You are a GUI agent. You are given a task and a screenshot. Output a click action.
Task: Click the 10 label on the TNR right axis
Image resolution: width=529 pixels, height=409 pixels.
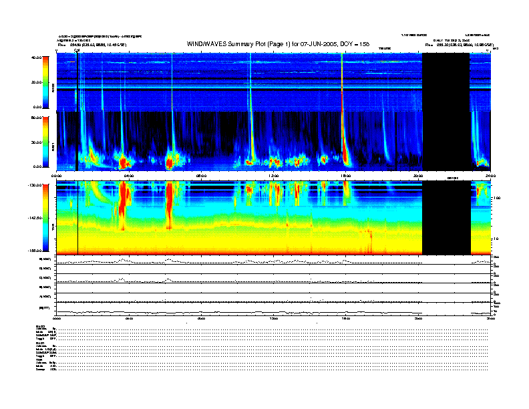coord(496,239)
